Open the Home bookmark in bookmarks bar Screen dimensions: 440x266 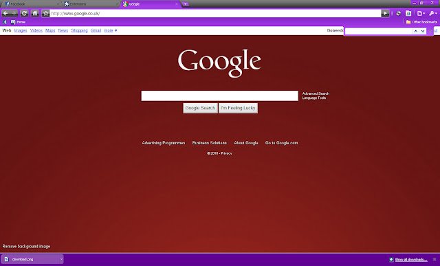point(18,22)
